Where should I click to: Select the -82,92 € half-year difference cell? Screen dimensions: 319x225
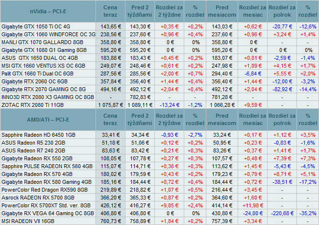click(x=282, y=89)
